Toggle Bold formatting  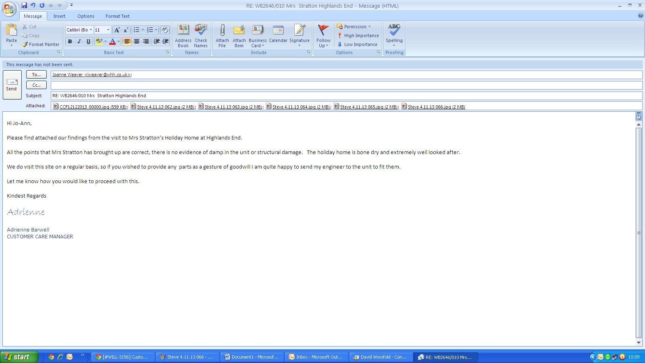[x=70, y=41]
